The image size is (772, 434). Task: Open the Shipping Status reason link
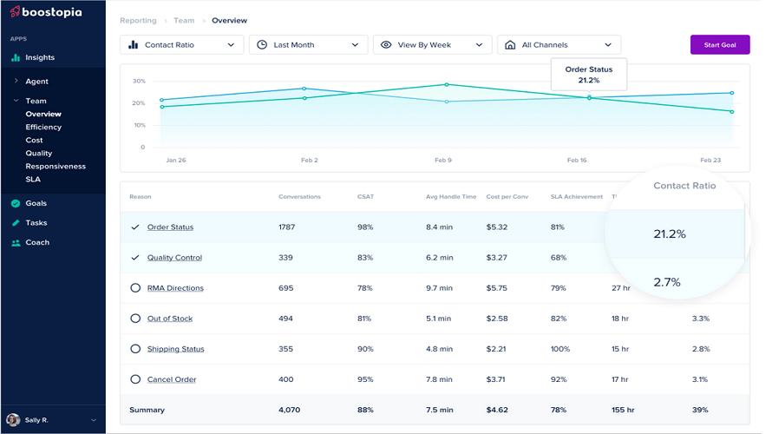(176, 349)
